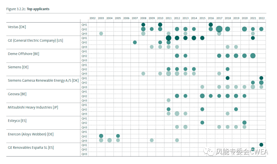Click the 'Figure 3.2.2c: Top applicants' title
The image size is (277, 164).
(x=28, y=9)
